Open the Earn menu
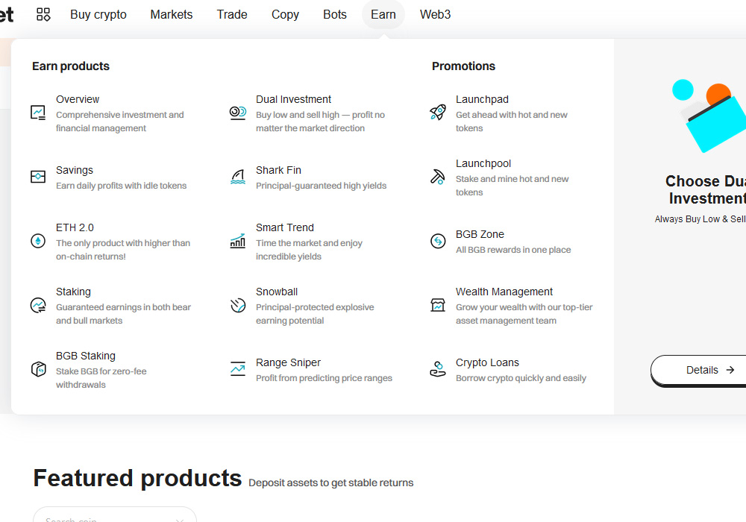746x522 pixels. tap(383, 15)
